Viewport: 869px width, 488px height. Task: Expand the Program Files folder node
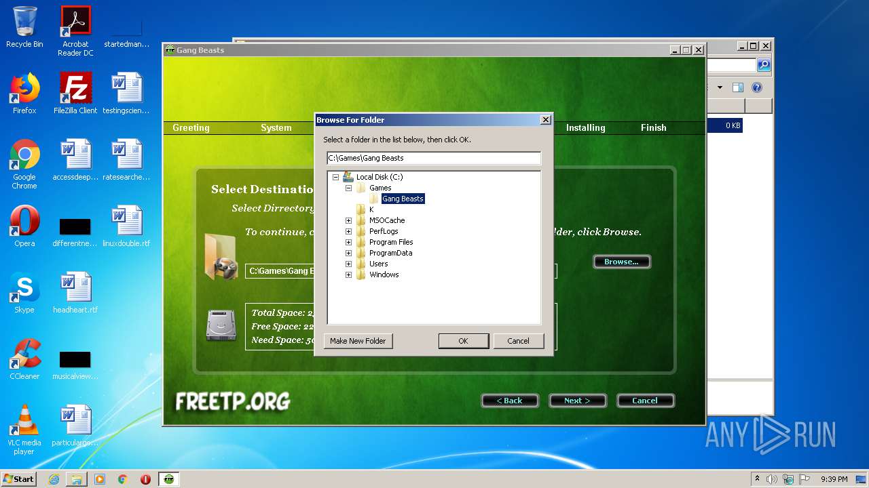(348, 242)
